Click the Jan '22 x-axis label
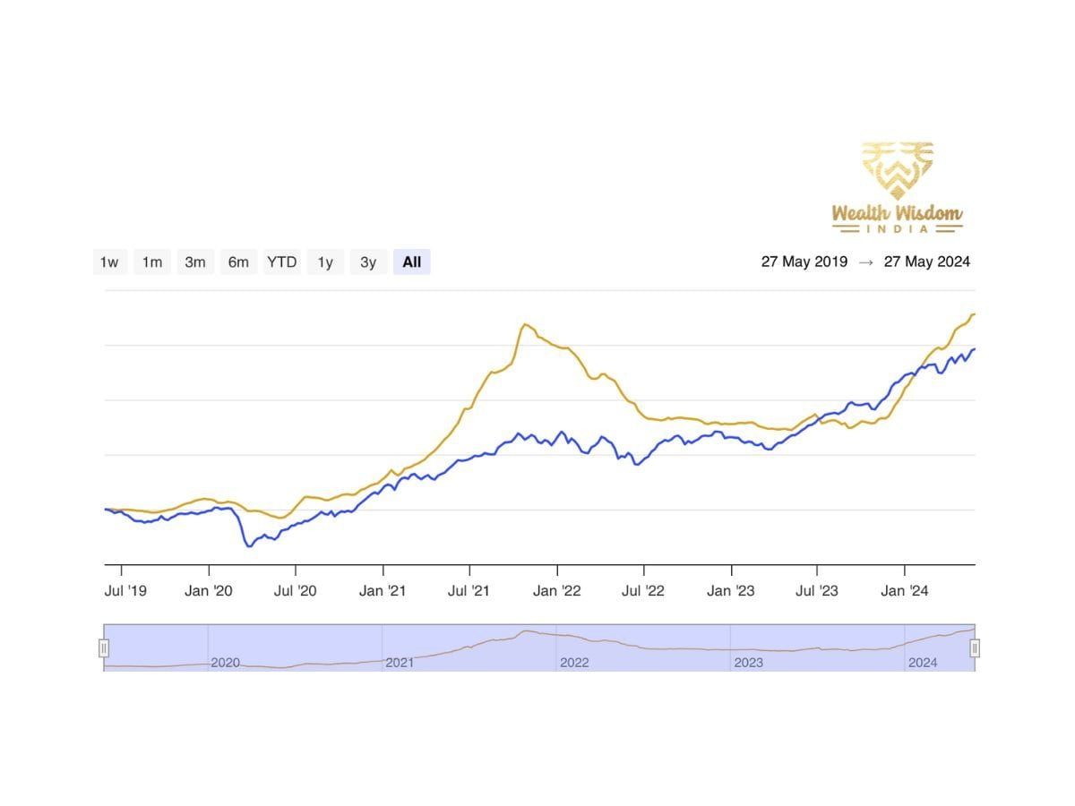Image resolution: width=1075 pixels, height=806 pixels. click(x=557, y=591)
